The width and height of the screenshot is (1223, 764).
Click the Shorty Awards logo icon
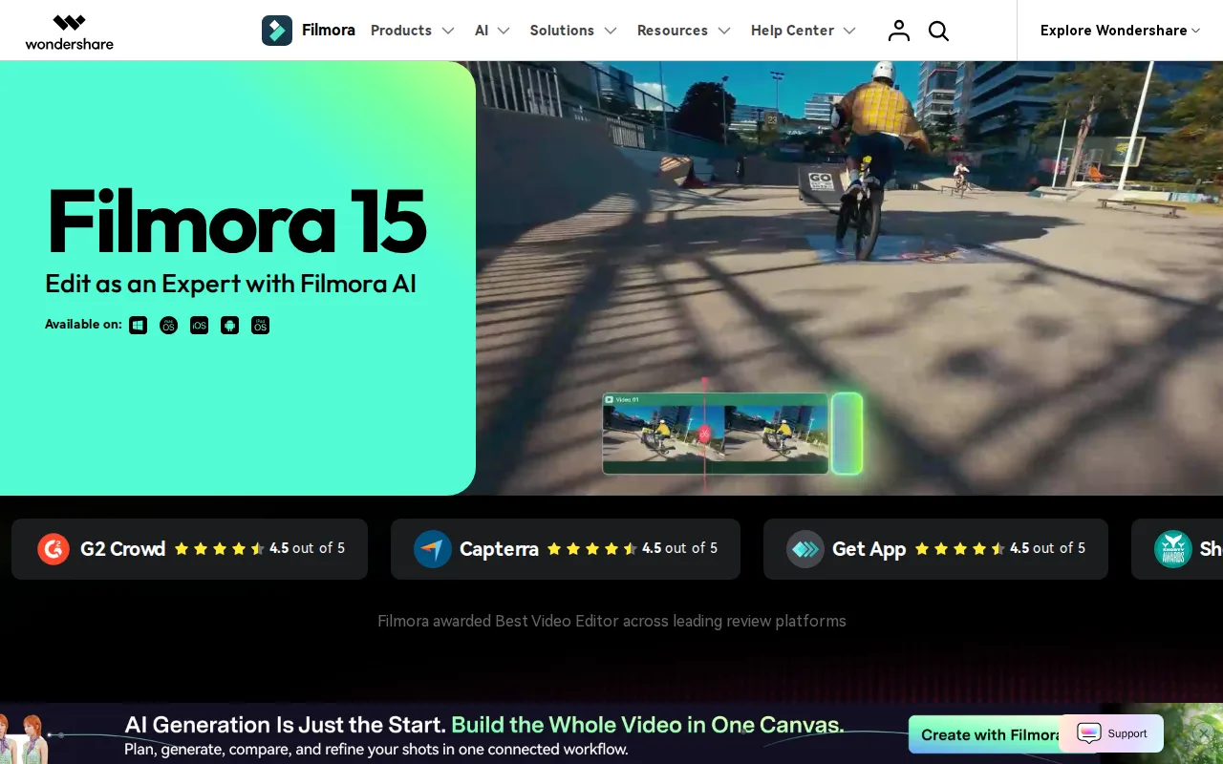coord(1173,549)
